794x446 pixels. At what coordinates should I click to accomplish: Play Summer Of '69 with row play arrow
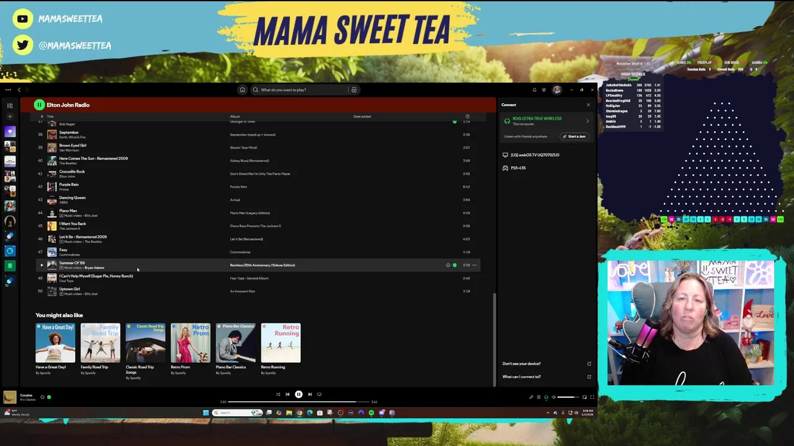(42, 265)
